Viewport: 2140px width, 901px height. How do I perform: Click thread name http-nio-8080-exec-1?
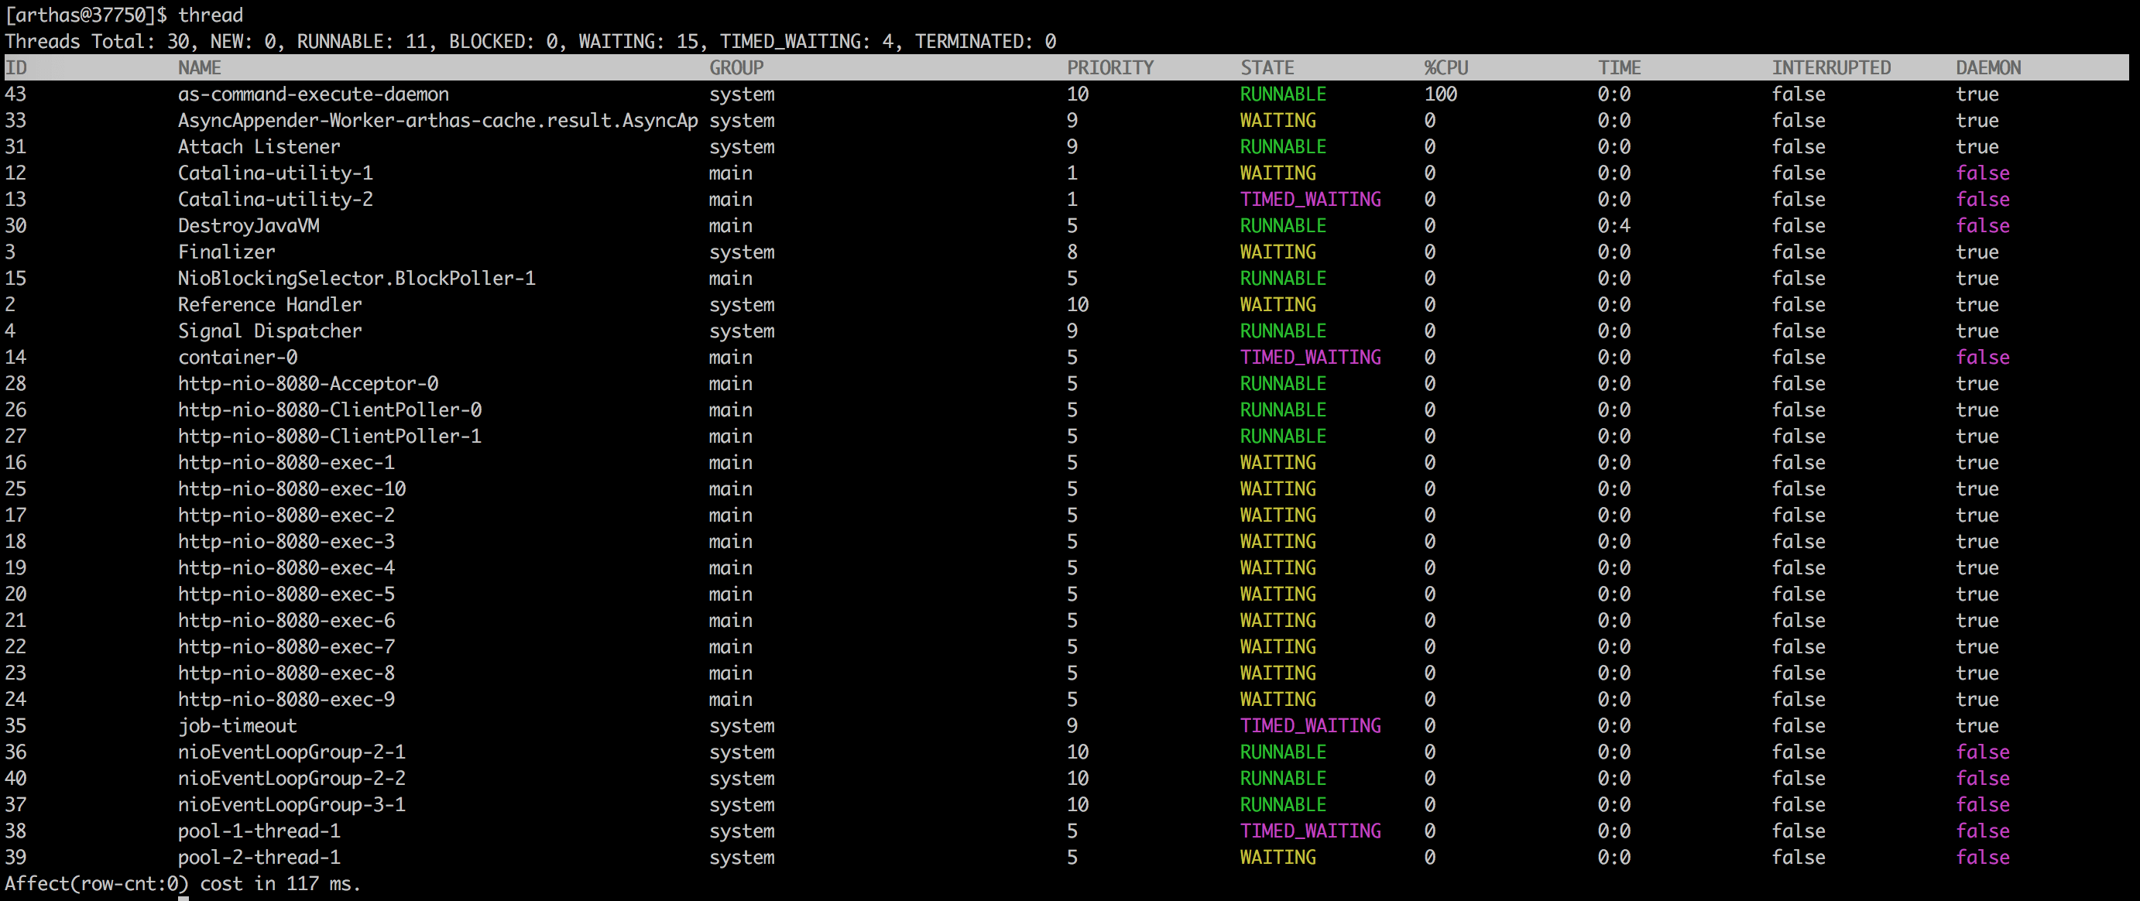point(286,463)
